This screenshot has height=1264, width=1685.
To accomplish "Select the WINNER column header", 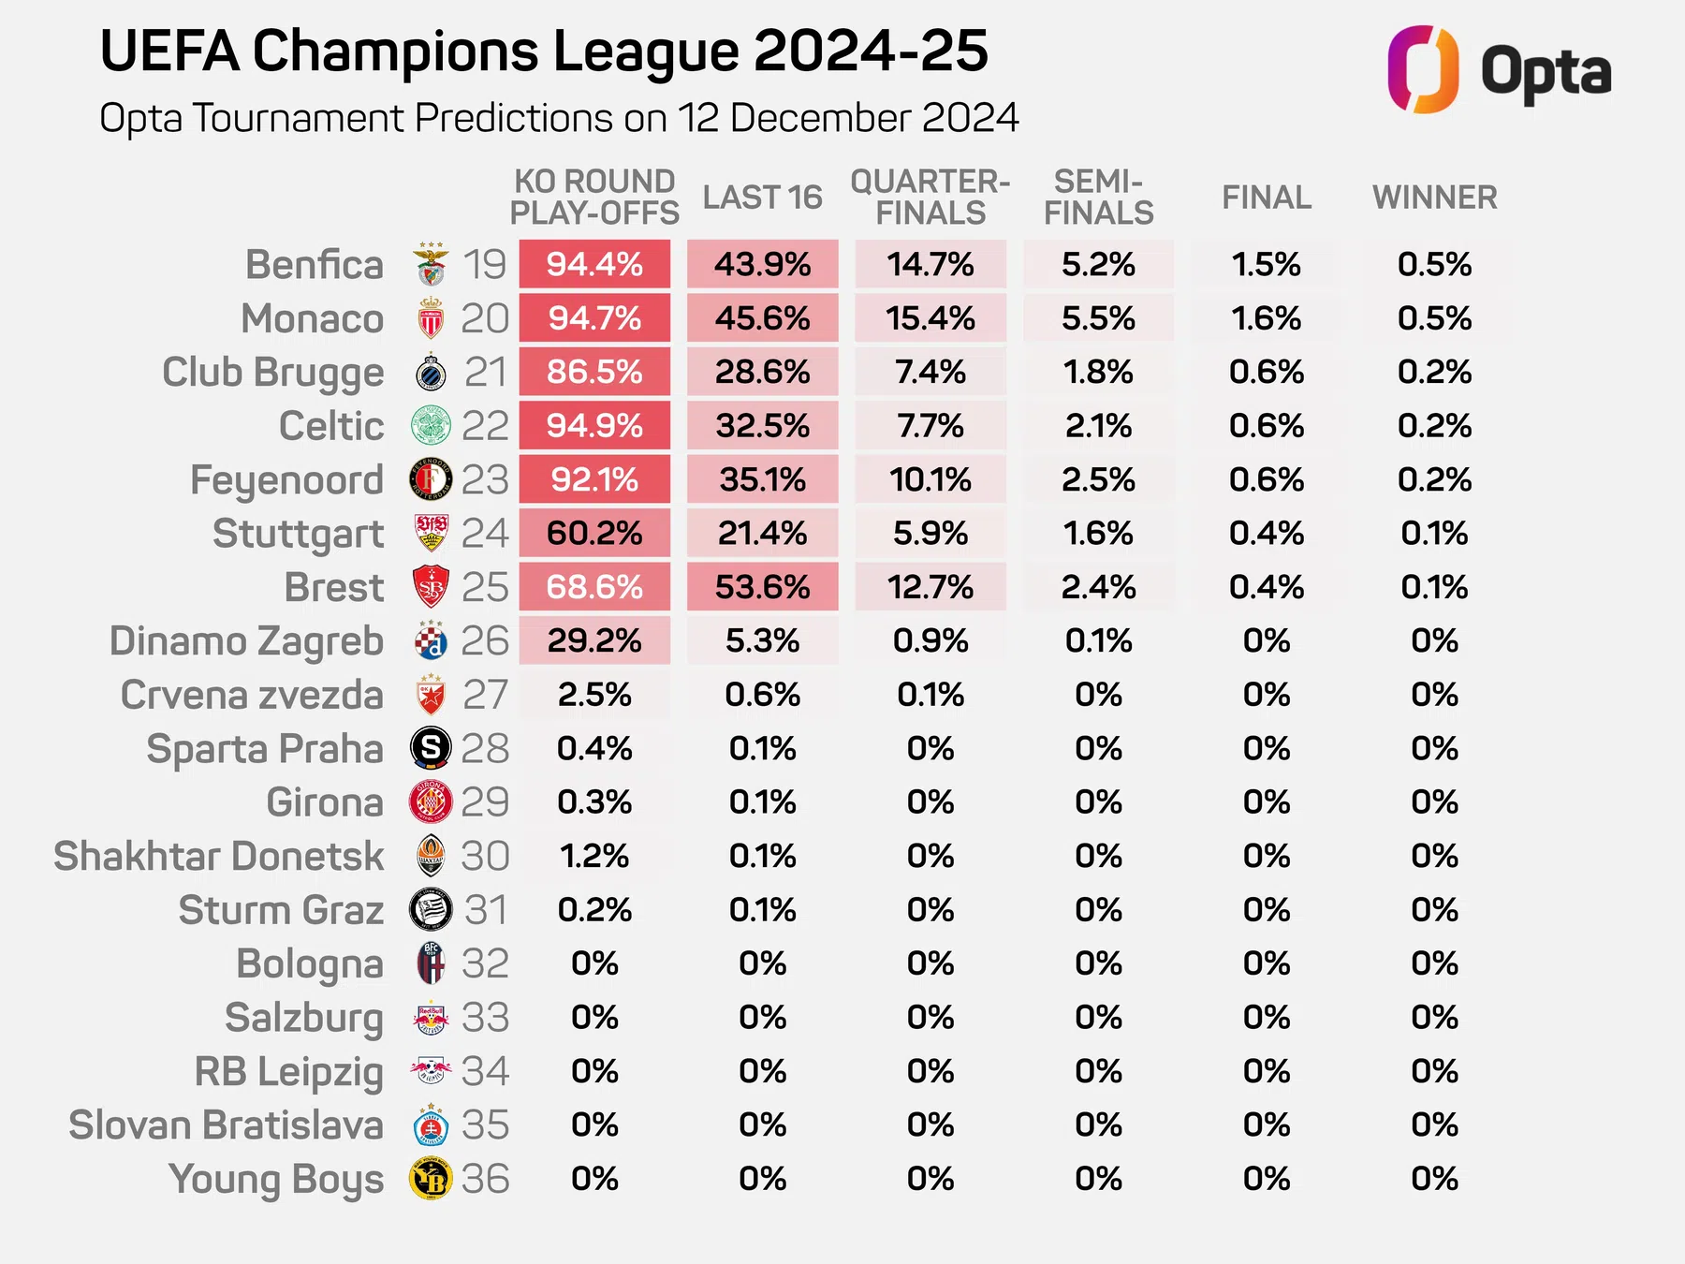I will (1434, 198).
